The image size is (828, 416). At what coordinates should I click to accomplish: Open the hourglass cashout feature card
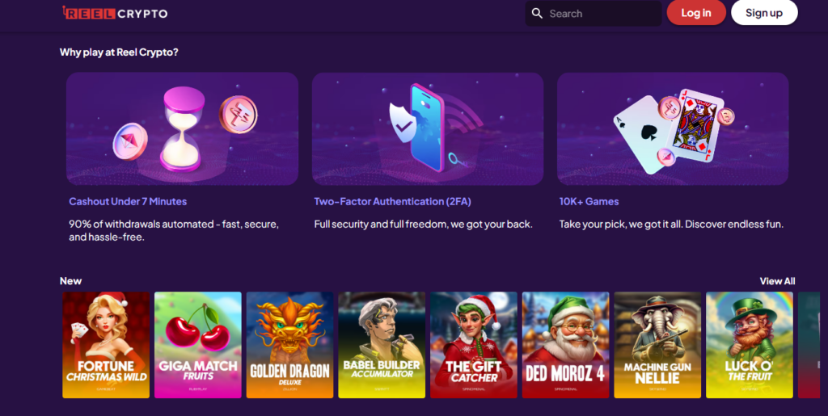click(x=182, y=128)
